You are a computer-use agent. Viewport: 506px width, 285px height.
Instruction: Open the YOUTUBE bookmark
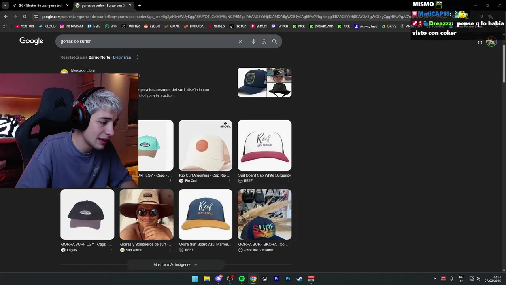coord(25,26)
